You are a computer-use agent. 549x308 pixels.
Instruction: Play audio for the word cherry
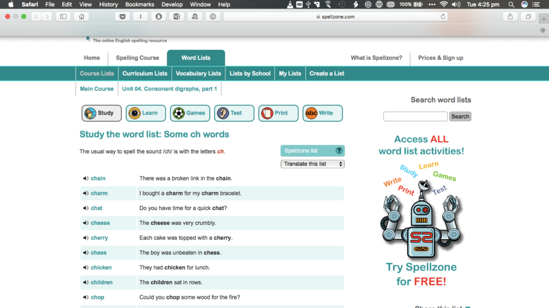[86, 238]
